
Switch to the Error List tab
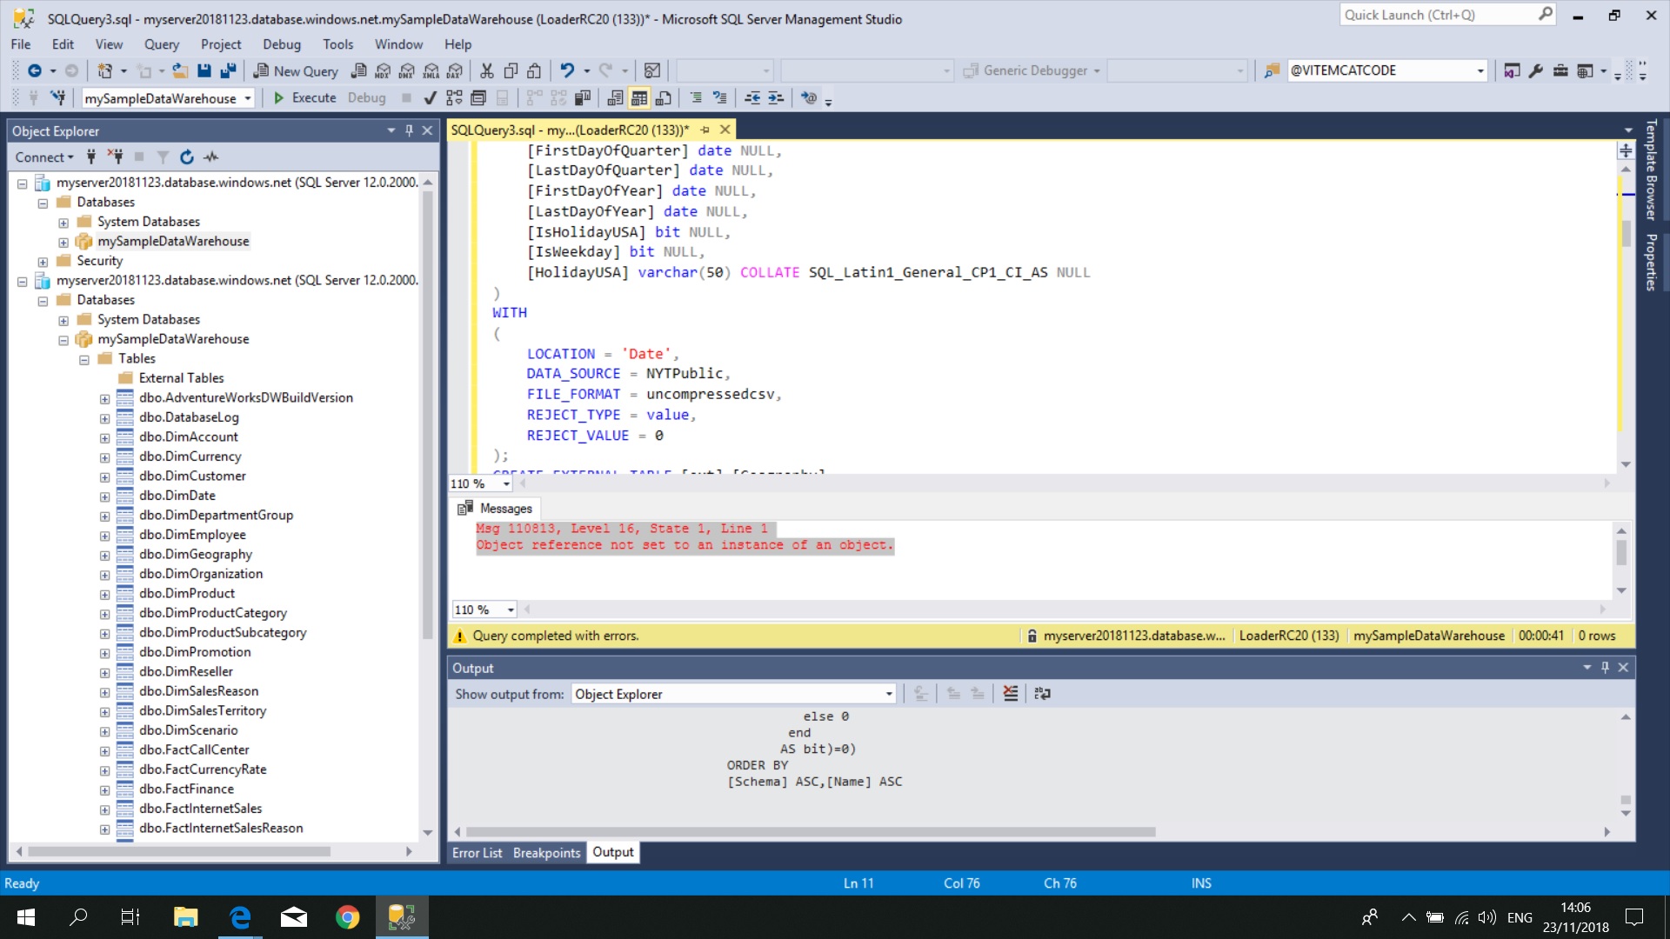point(477,852)
